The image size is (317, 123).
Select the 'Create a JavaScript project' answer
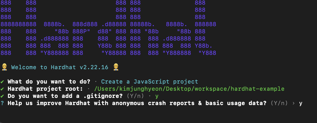pos(150,82)
